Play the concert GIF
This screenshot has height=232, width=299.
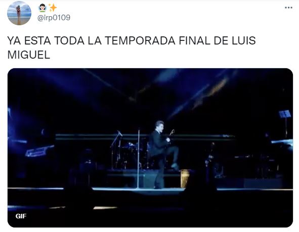click(150, 148)
